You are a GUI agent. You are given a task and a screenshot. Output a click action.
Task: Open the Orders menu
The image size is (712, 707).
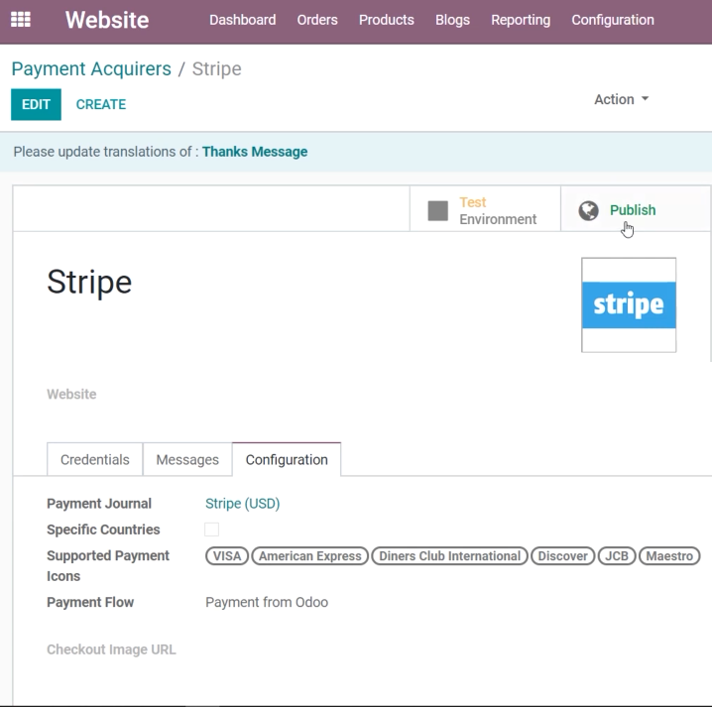point(317,20)
